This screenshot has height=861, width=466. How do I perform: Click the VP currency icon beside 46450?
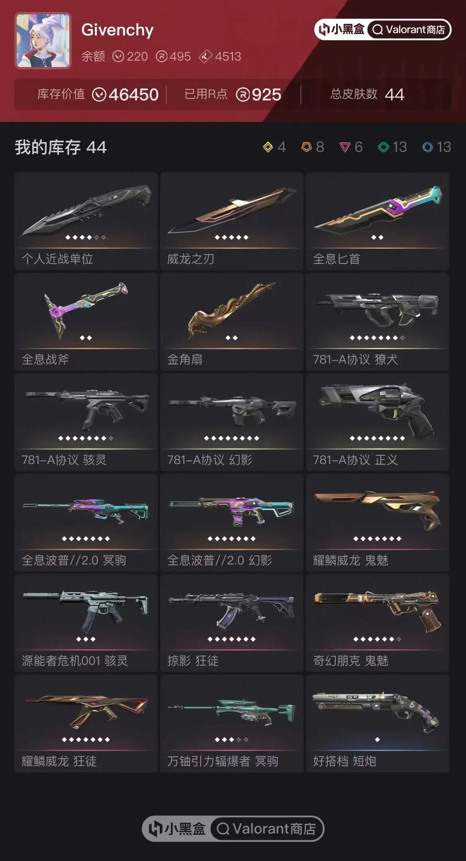[99, 95]
